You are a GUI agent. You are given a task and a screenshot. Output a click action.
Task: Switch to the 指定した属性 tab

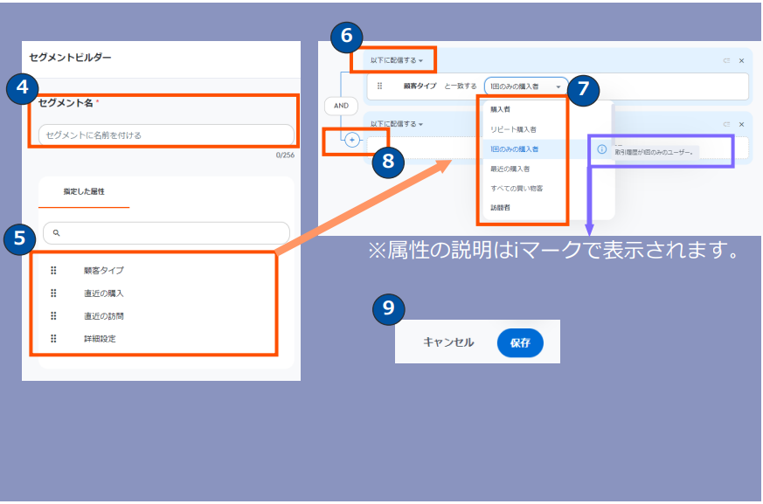[x=84, y=191]
